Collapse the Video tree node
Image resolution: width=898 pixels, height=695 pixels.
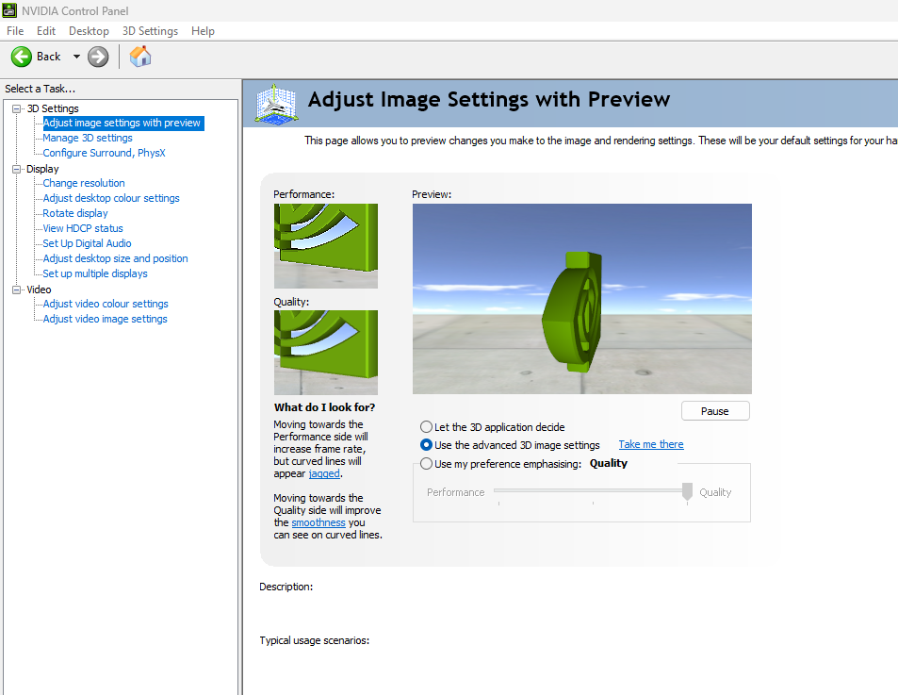click(x=17, y=290)
